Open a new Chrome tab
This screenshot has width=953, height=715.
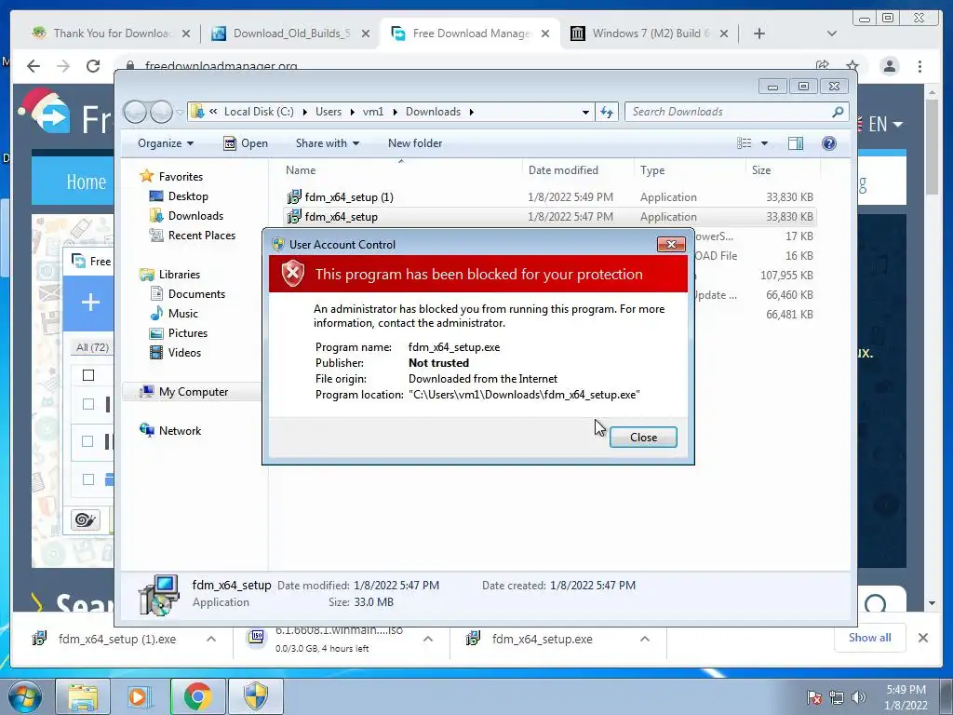[x=759, y=34]
